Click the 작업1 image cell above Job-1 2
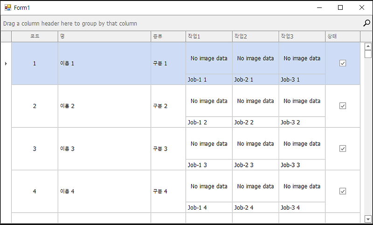 tap(209, 101)
